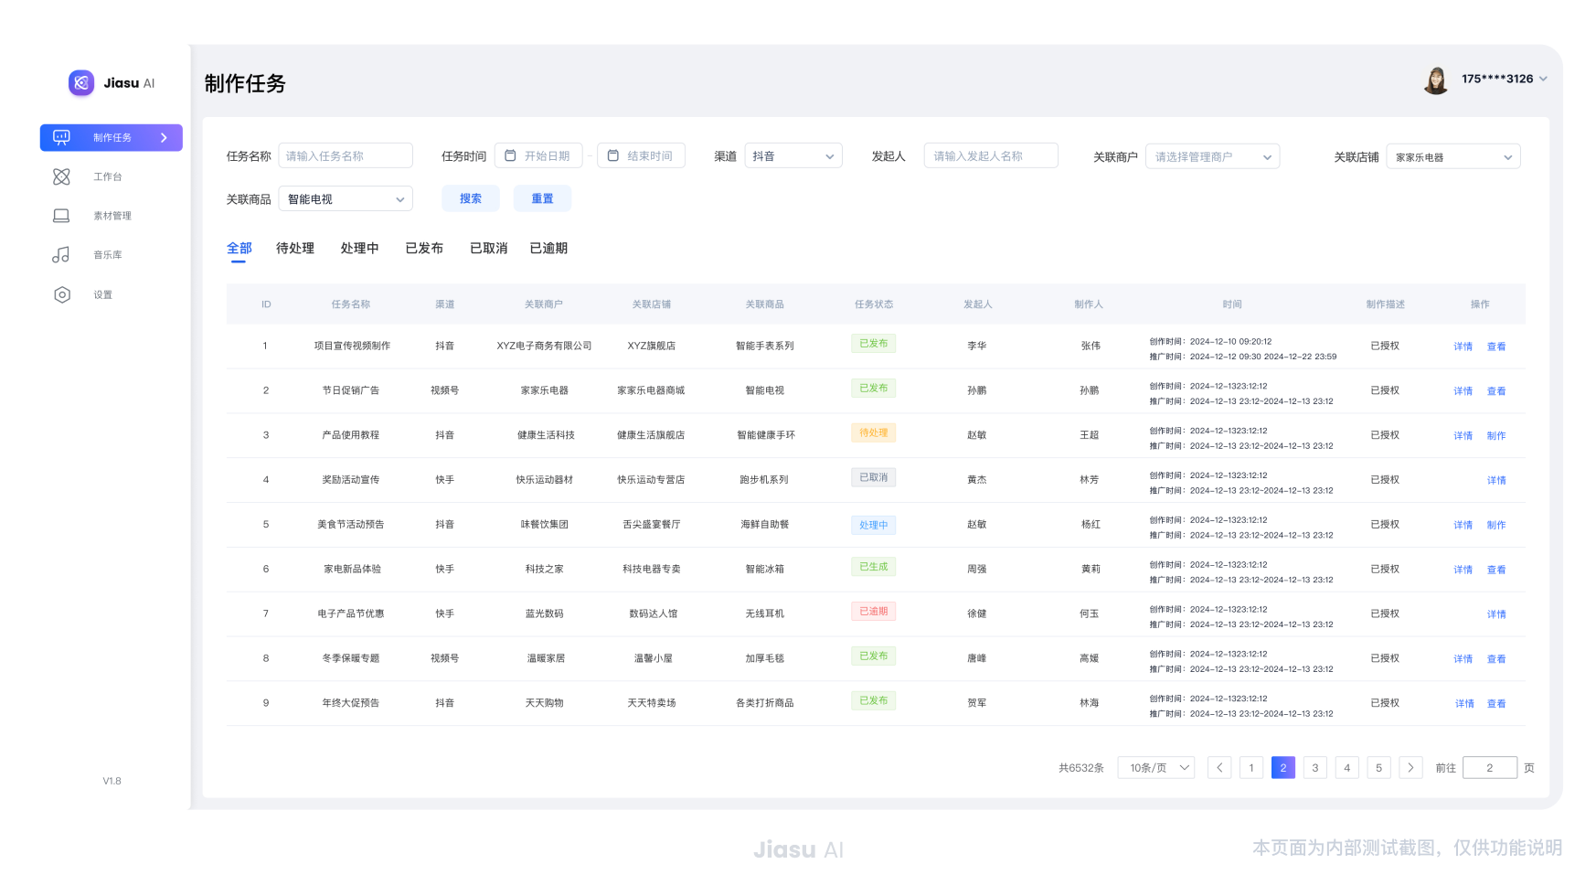Switch to the 已逾期 tab
The width and height of the screenshot is (1596, 896).
(548, 249)
